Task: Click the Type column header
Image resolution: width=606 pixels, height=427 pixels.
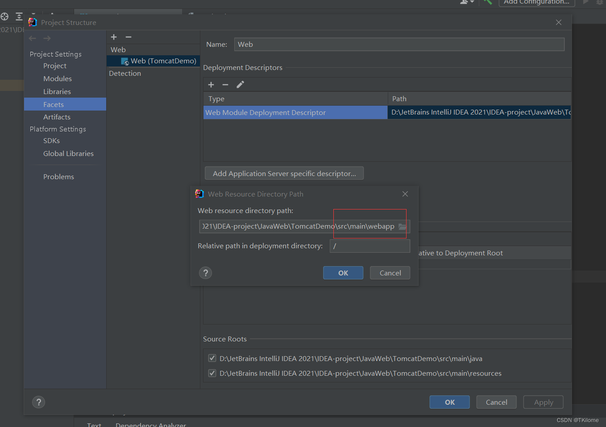Action: click(x=295, y=99)
